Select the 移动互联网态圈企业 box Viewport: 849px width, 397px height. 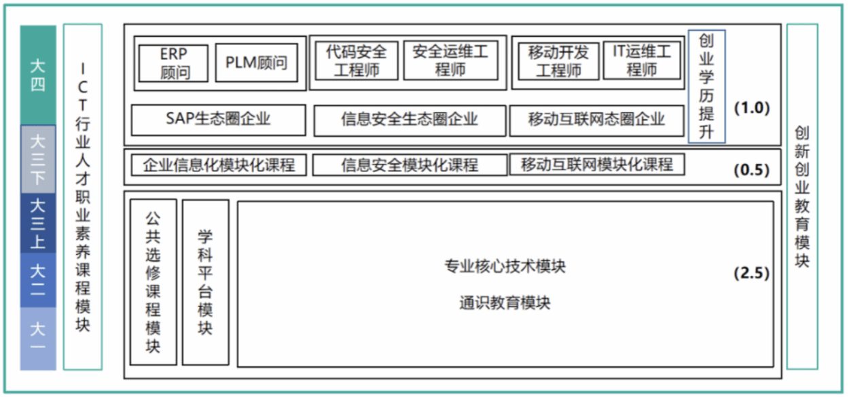596,120
